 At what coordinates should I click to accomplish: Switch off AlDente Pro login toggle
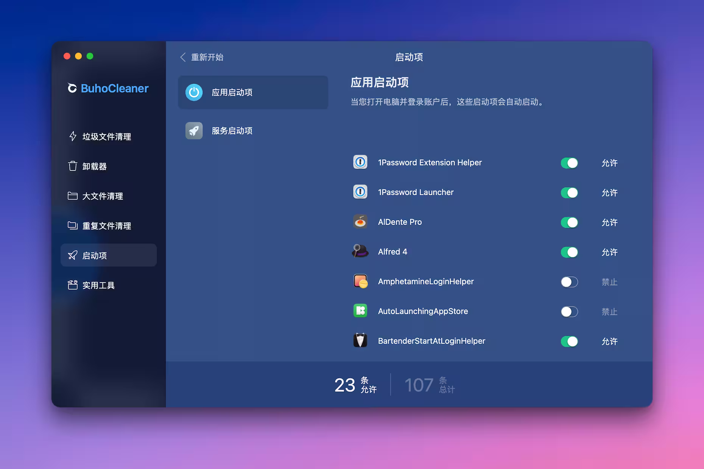(x=569, y=222)
